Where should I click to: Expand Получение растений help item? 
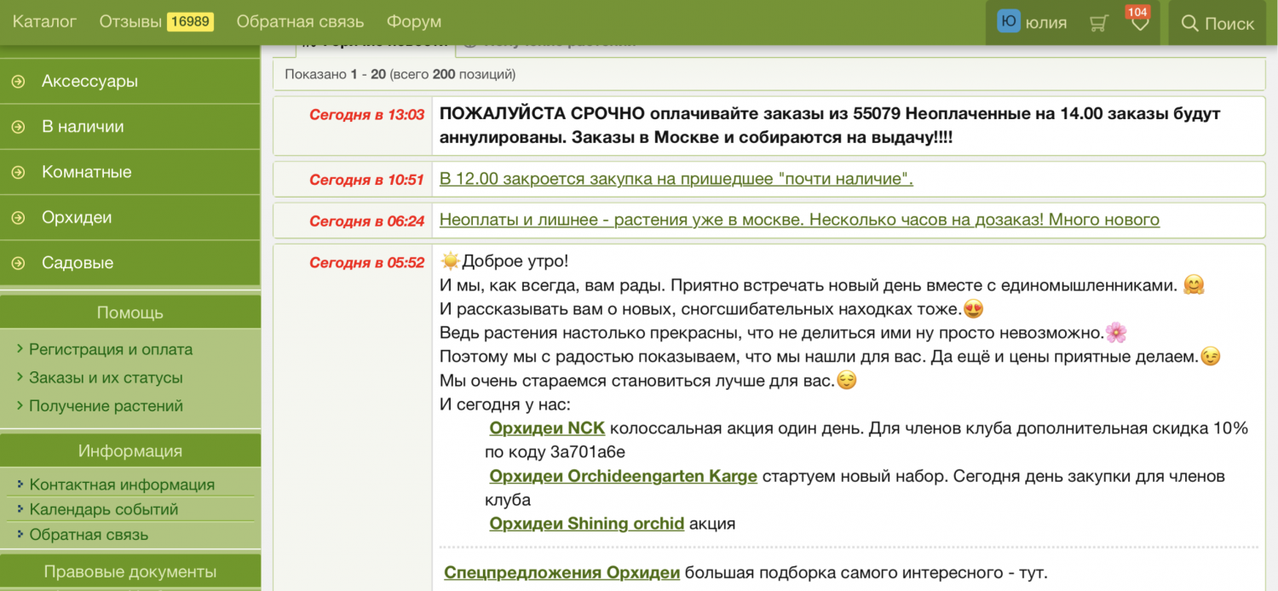106,406
